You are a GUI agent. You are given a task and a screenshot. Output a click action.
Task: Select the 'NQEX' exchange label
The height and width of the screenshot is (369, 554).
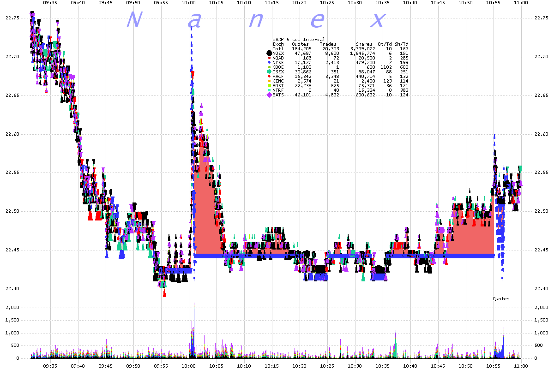tap(278, 53)
